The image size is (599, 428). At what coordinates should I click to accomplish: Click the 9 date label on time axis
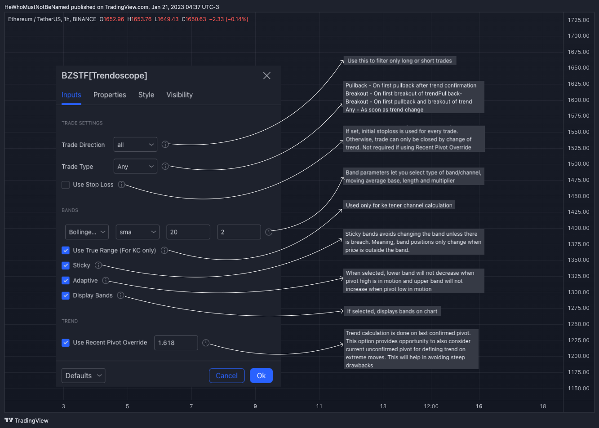pos(255,406)
